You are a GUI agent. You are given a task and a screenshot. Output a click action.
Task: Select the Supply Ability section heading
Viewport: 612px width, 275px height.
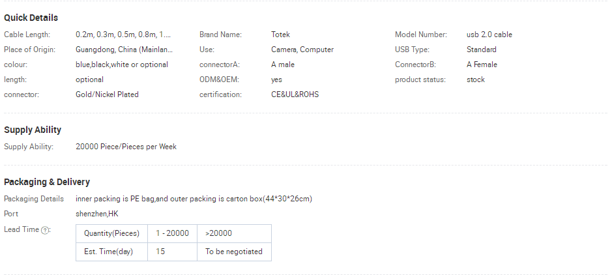point(33,130)
